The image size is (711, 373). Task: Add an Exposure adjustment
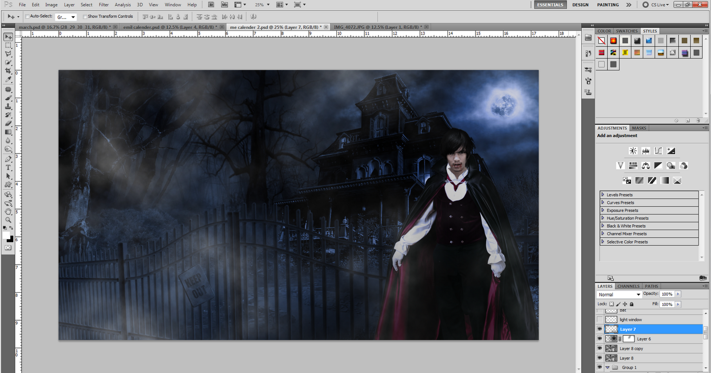click(x=671, y=151)
